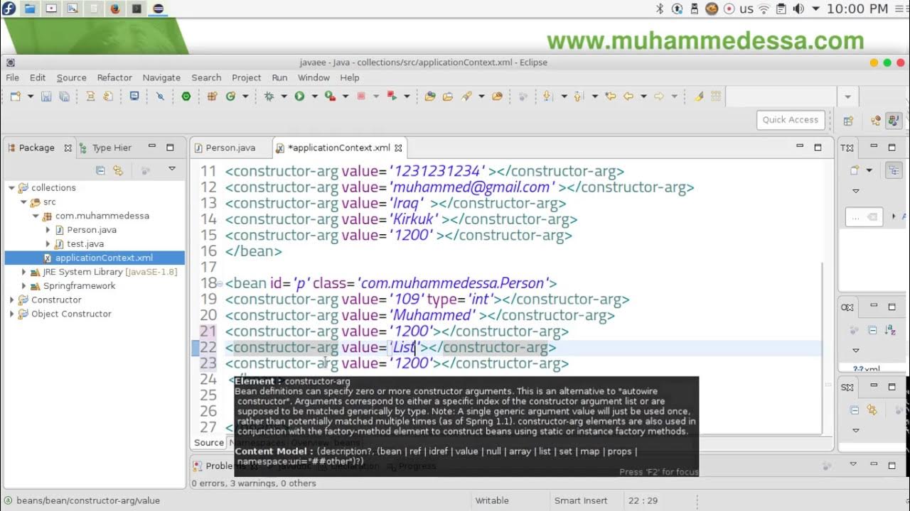Run the application with green Run icon
The image size is (910, 511).
[299, 97]
